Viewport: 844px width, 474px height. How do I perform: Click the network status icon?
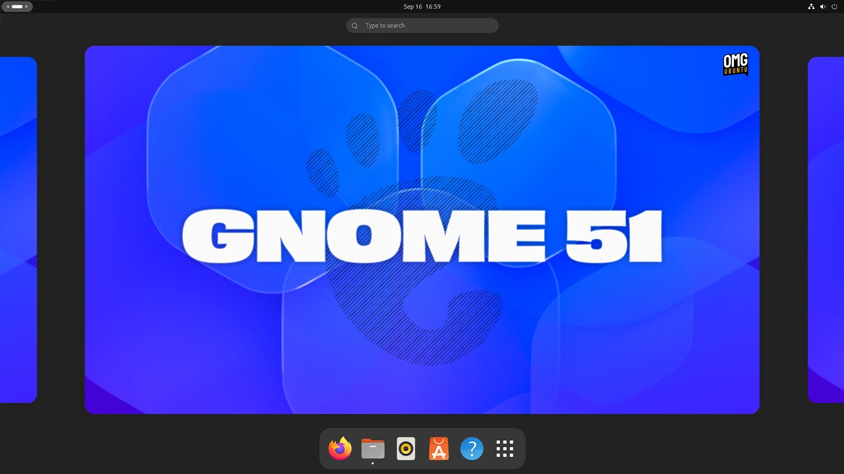(x=811, y=7)
